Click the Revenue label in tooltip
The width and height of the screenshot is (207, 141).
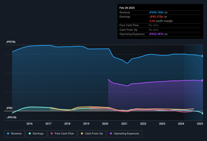tap(125, 12)
